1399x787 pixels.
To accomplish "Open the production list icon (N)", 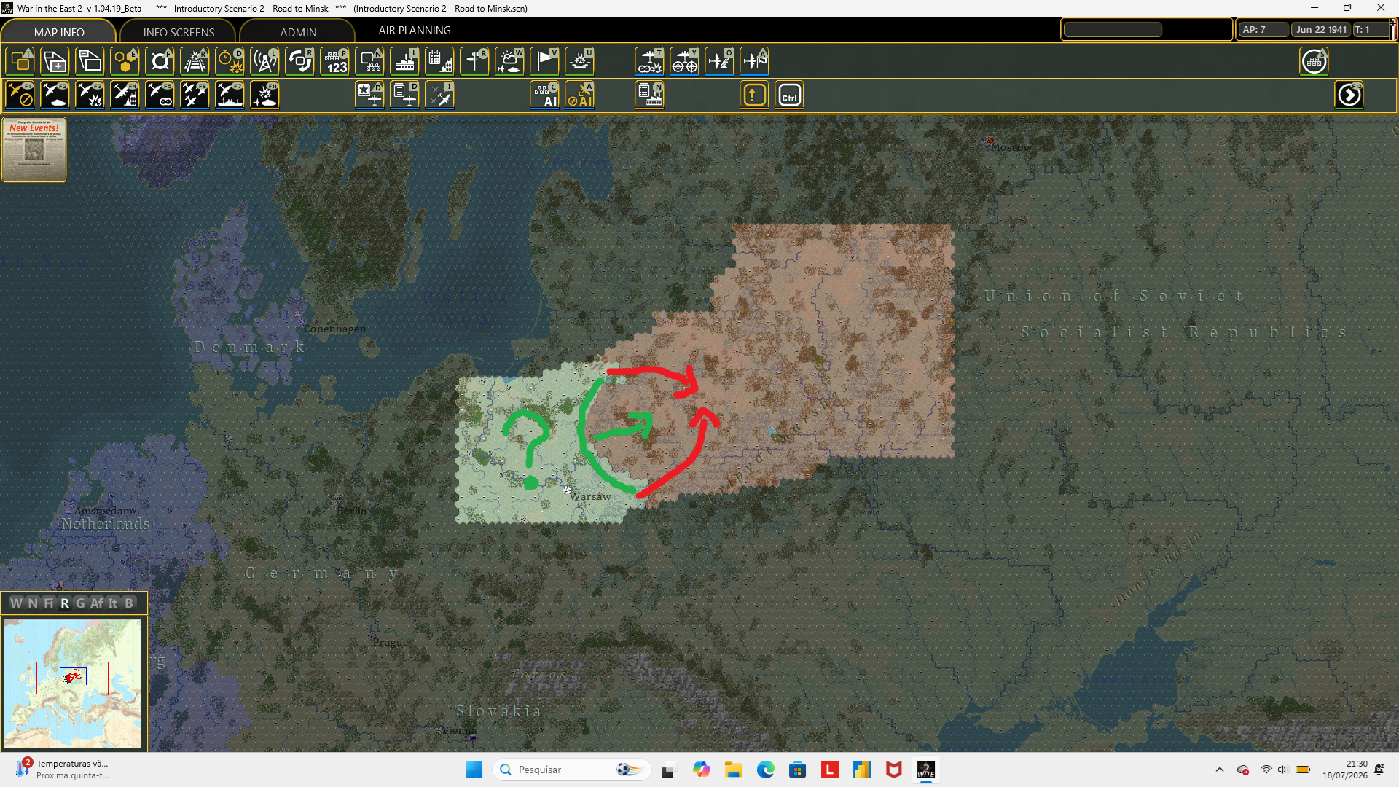I will [650, 95].
